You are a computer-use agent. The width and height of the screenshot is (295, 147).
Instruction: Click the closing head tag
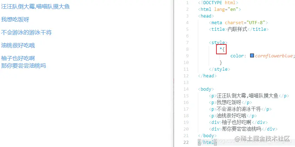tap(207, 76)
